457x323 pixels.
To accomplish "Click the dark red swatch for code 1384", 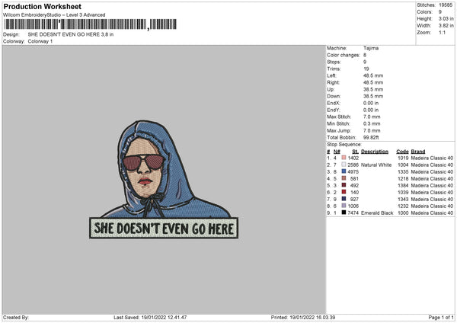I will coord(344,185).
